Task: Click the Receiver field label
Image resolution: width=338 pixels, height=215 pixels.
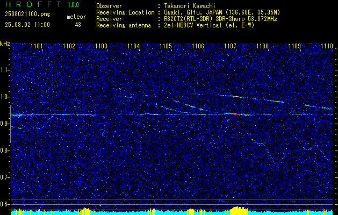Action: click(109, 19)
